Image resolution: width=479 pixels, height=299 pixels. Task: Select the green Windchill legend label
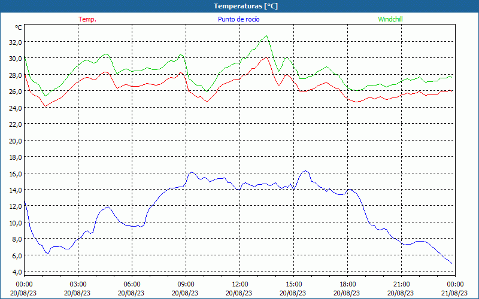click(390, 19)
